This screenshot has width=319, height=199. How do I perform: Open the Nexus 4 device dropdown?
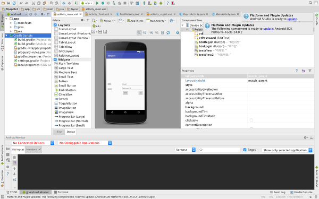[108, 21]
